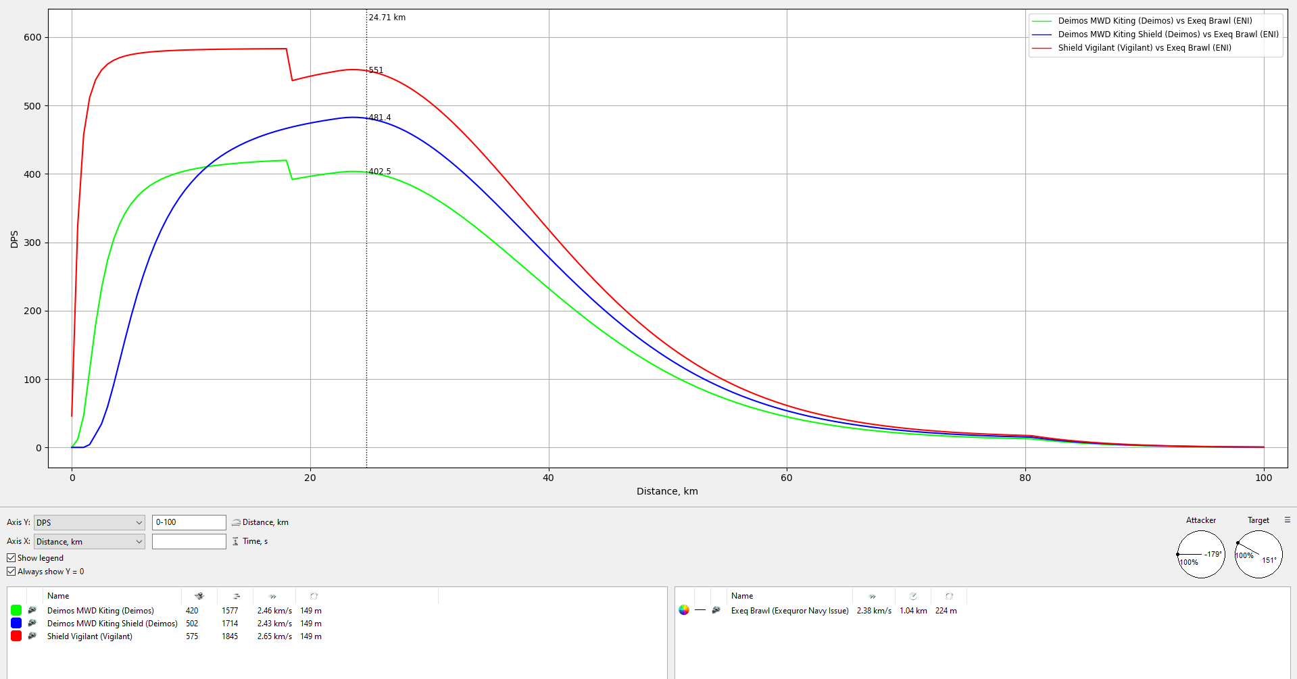
Task: Click the volley column icon in attacker list
Action: tap(237, 596)
